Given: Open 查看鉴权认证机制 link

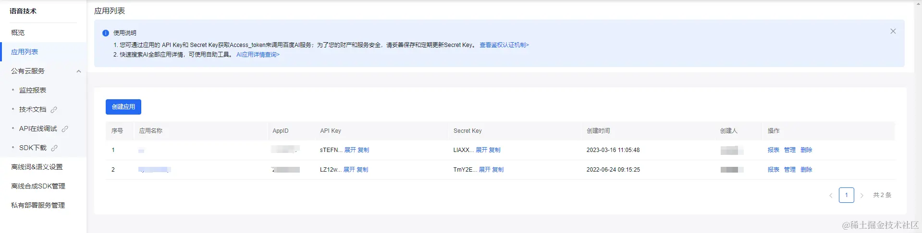Looking at the screenshot, I should (504, 45).
